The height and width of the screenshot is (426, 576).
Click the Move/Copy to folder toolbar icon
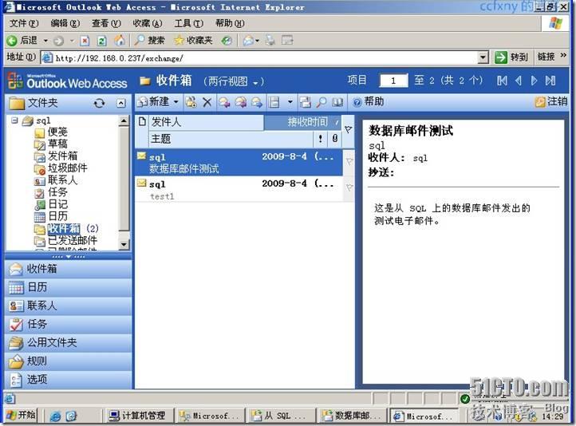[191, 102]
